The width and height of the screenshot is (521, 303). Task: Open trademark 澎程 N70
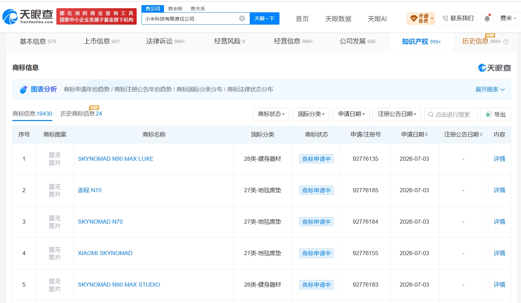click(90, 190)
